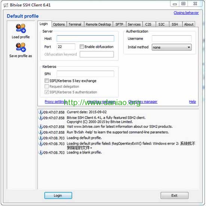Screen dimensions: 206x206
Task: Click info icon beside Current date log entry
Action: tap(41, 112)
